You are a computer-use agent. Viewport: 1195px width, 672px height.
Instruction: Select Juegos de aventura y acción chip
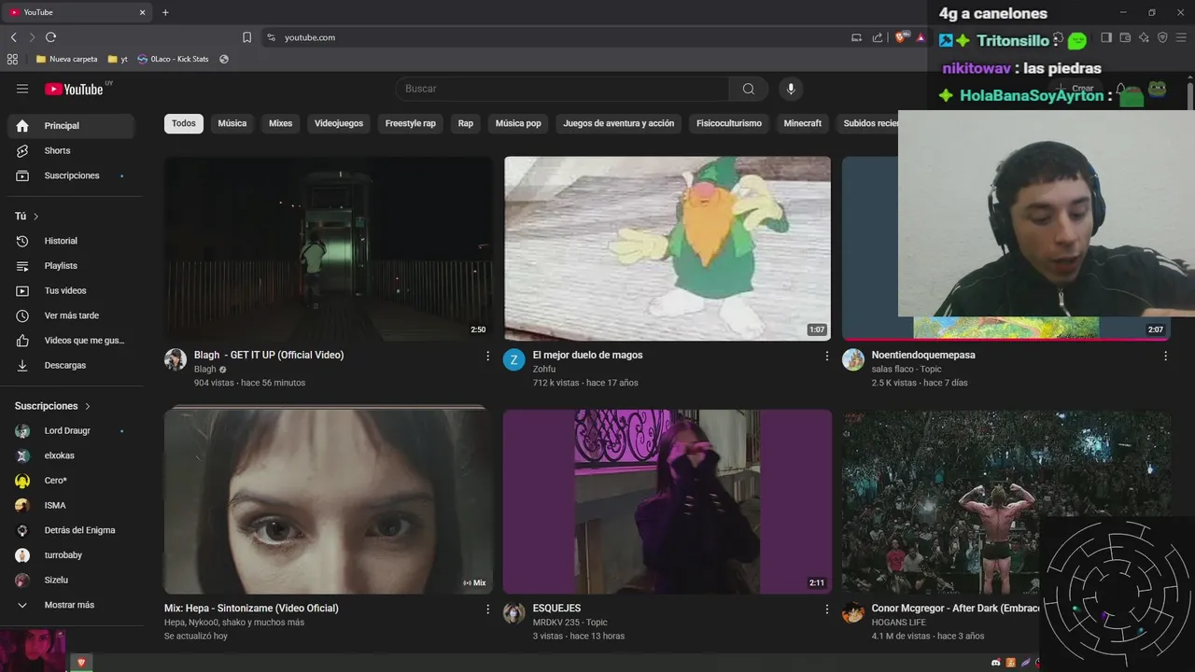tap(619, 123)
